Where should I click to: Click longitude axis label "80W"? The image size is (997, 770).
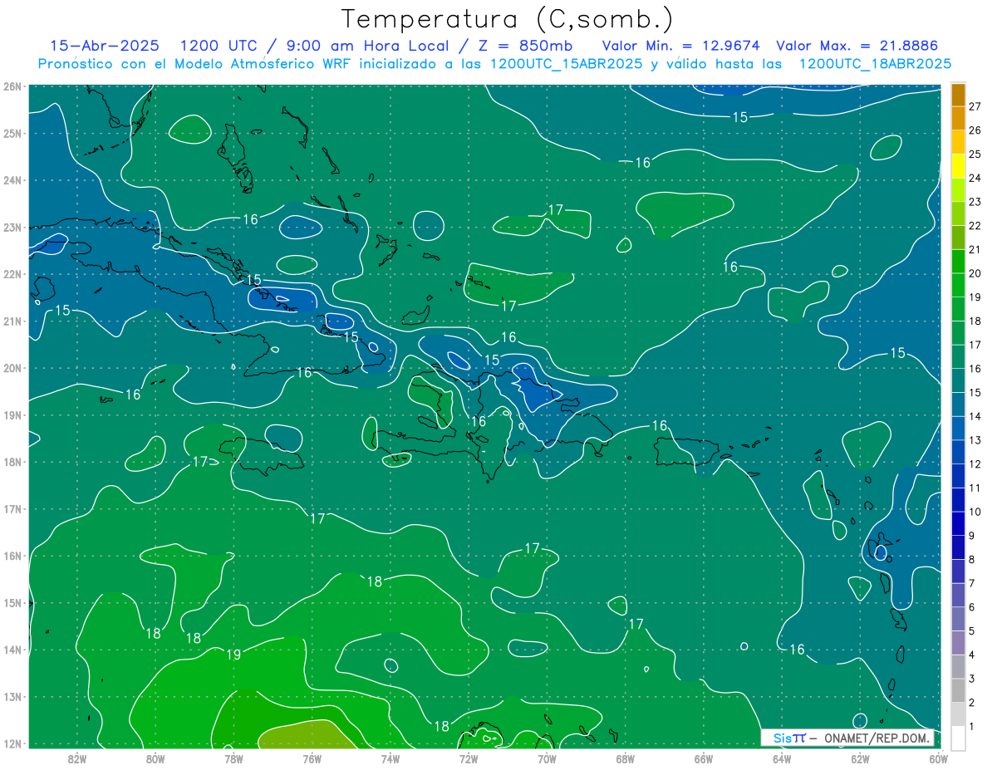[x=155, y=758]
